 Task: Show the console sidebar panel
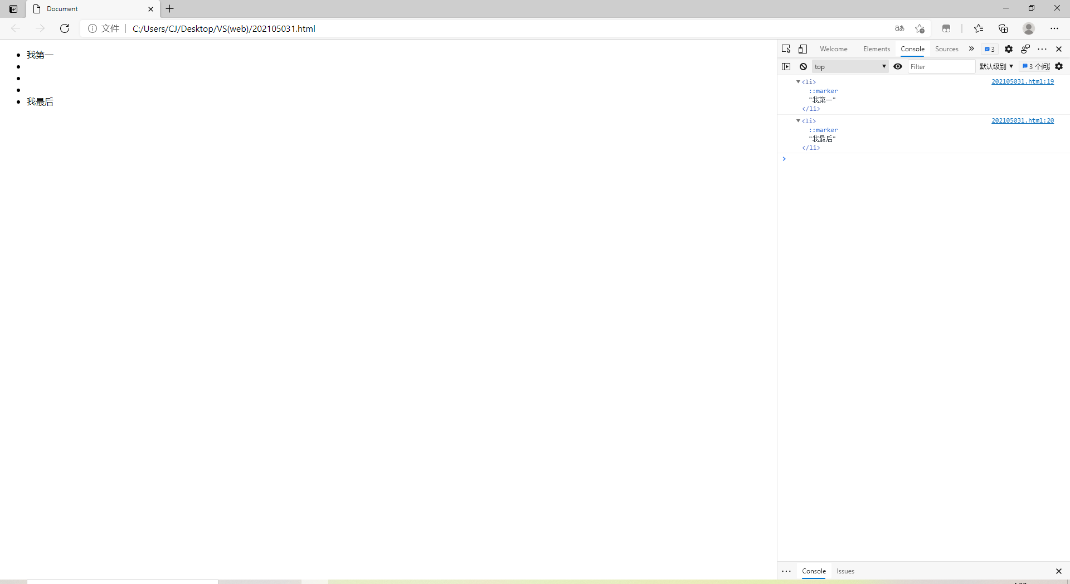click(x=786, y=66)
